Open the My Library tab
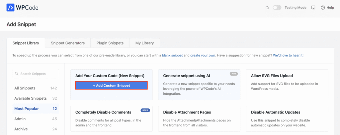340x135 pixels. coord(144,43)
